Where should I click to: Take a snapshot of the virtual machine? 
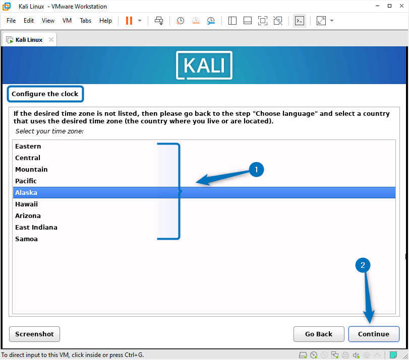click(x=180, y=21)
